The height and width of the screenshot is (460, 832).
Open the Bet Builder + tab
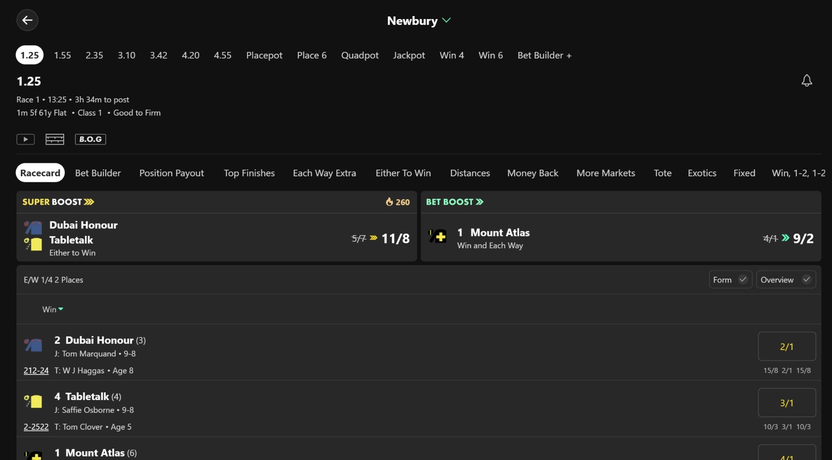pos(544,55)
